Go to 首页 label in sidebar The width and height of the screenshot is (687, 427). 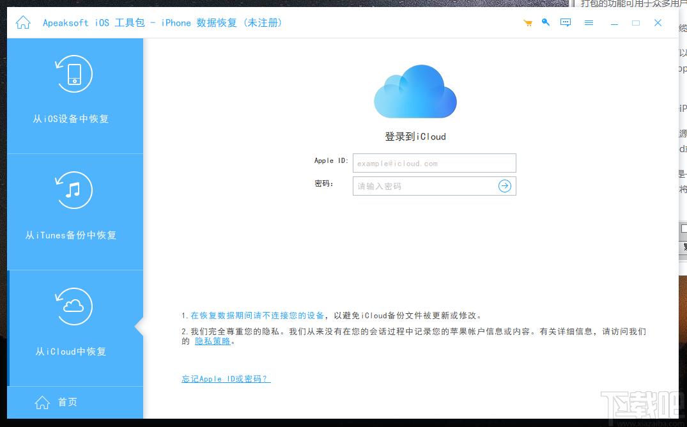point(68,402)
